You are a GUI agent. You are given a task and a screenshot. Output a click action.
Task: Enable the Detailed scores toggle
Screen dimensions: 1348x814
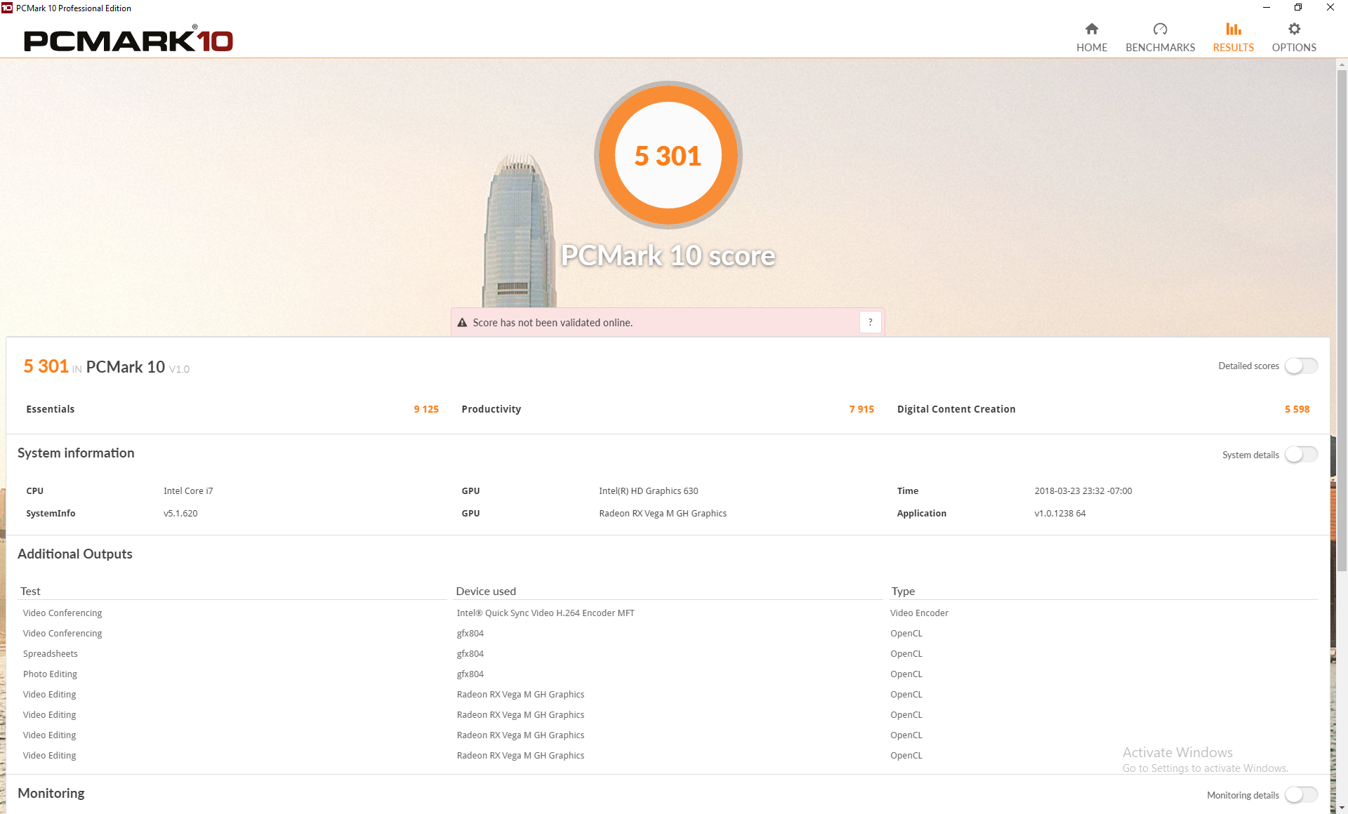[1301, 366]
